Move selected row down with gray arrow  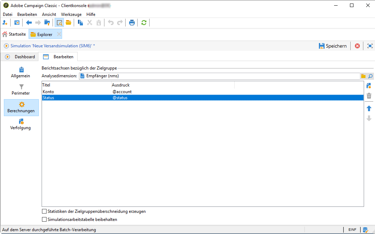[x=369, y=118]
